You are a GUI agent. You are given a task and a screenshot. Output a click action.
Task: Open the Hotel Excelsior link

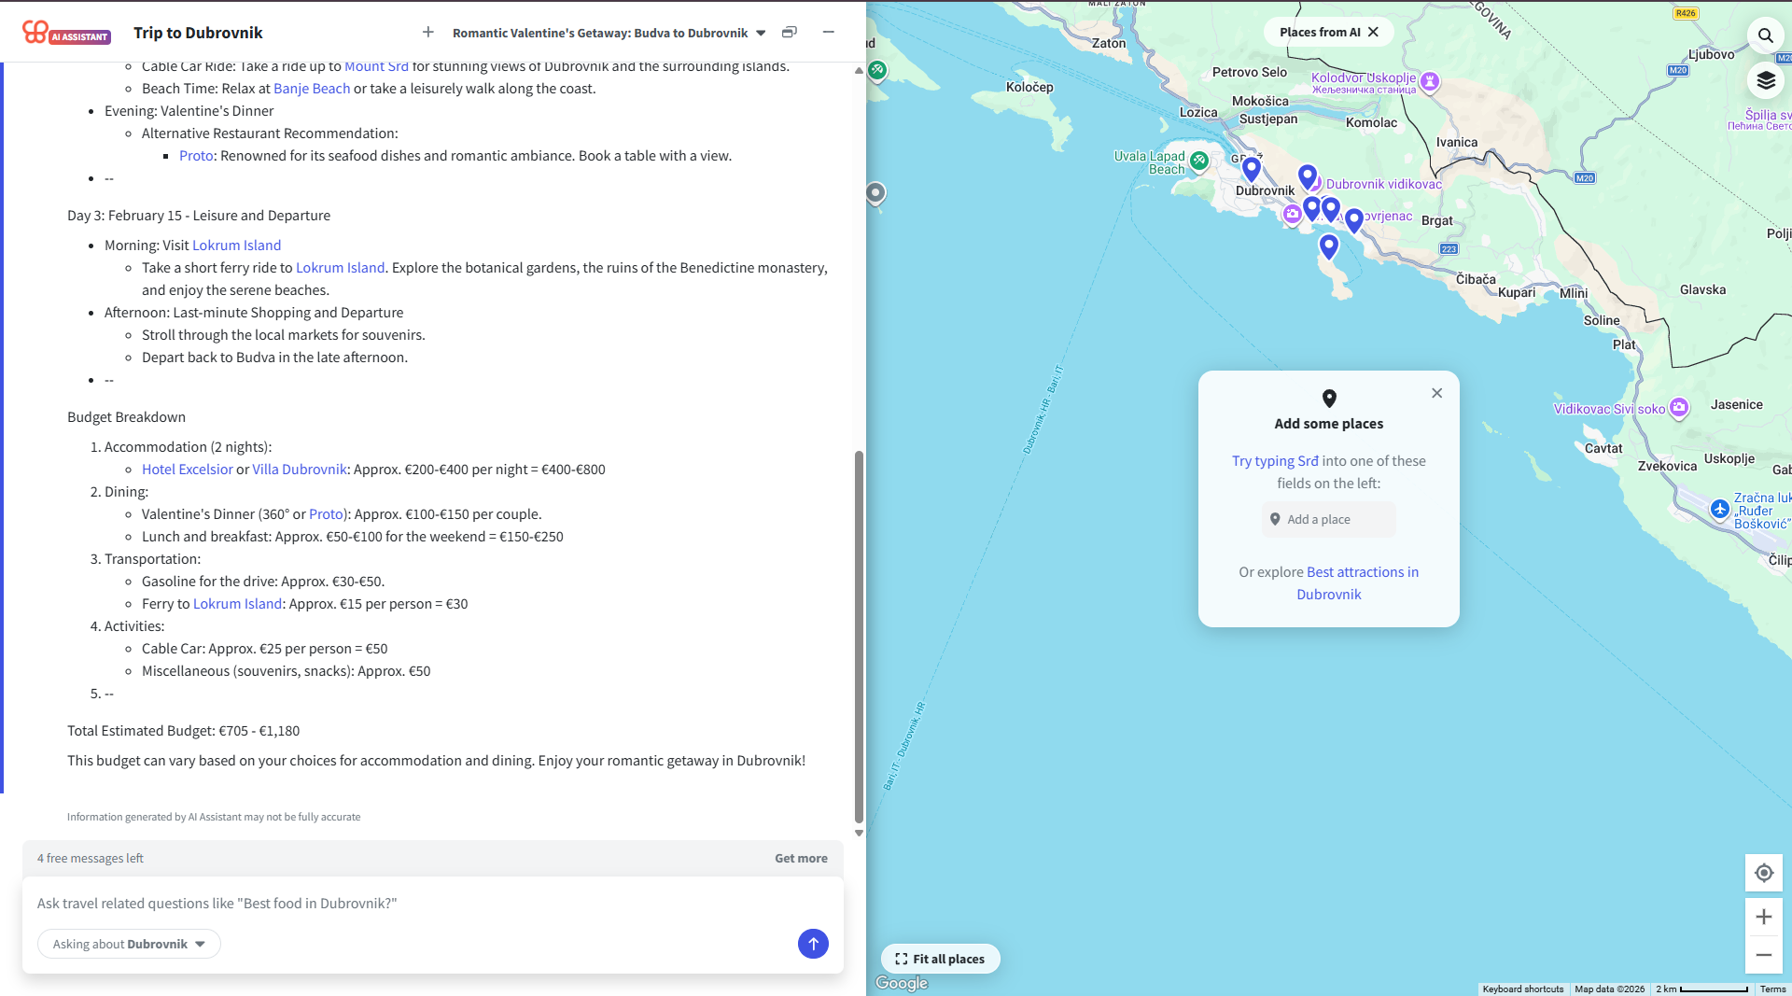[187, 470]
